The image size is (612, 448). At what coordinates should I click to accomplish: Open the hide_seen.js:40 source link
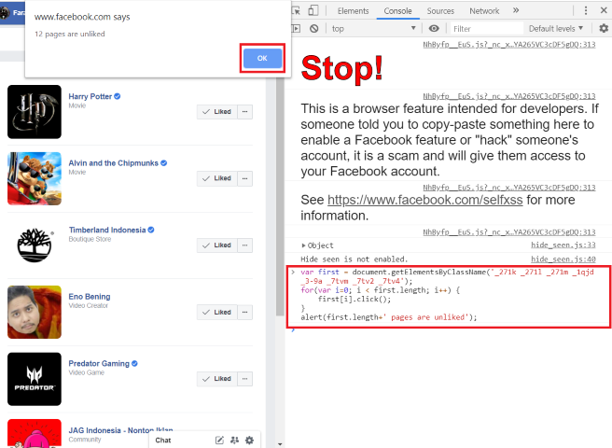click(563, 259)
